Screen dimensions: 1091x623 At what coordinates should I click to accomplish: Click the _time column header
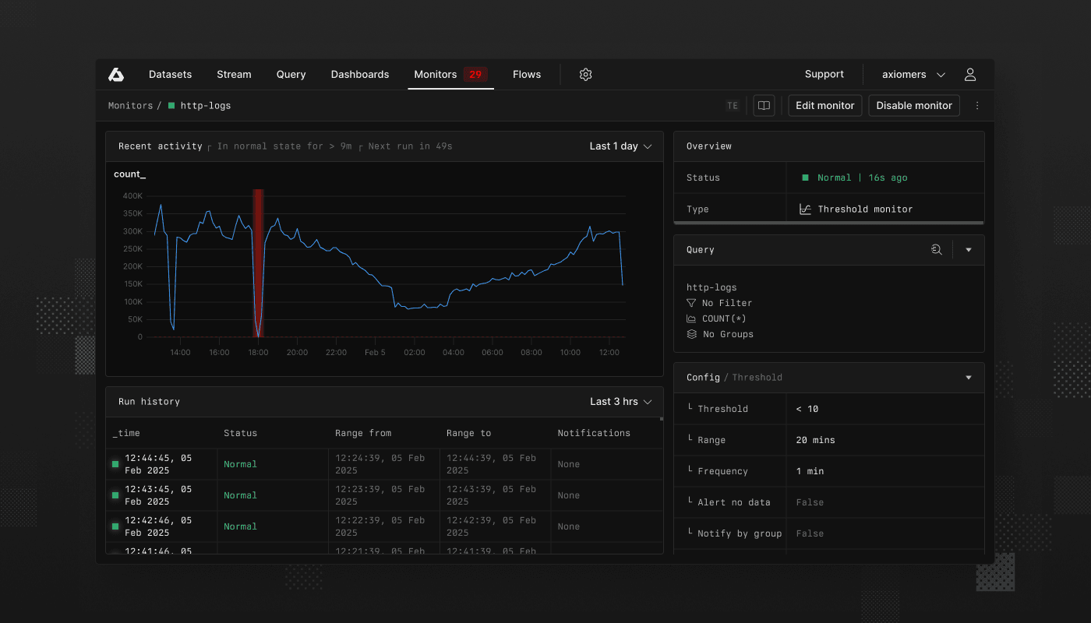pyautogui.click(x=126, y=433)
